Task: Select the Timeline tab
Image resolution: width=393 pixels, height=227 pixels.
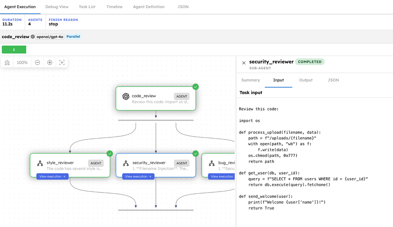Action: pos(114,7)
